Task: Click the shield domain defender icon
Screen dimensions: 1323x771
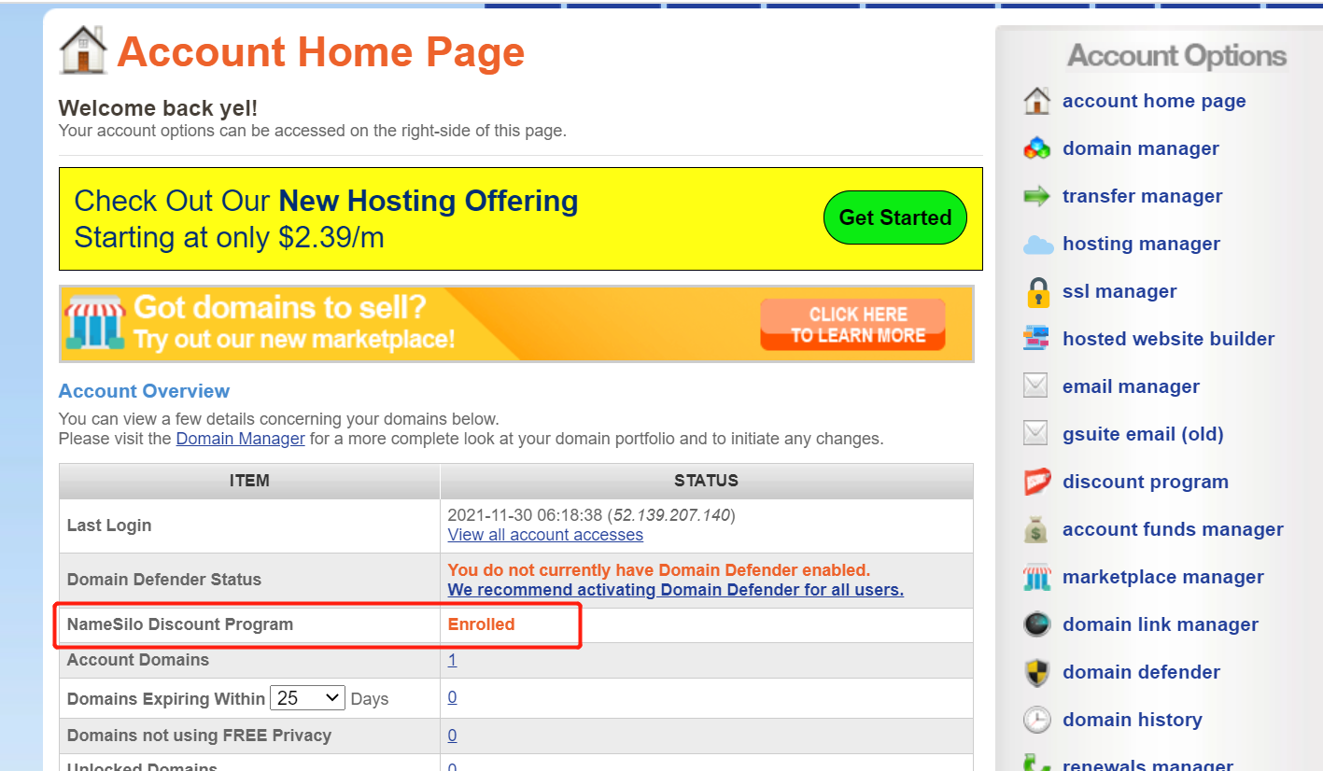Action: pos(1037,672)
